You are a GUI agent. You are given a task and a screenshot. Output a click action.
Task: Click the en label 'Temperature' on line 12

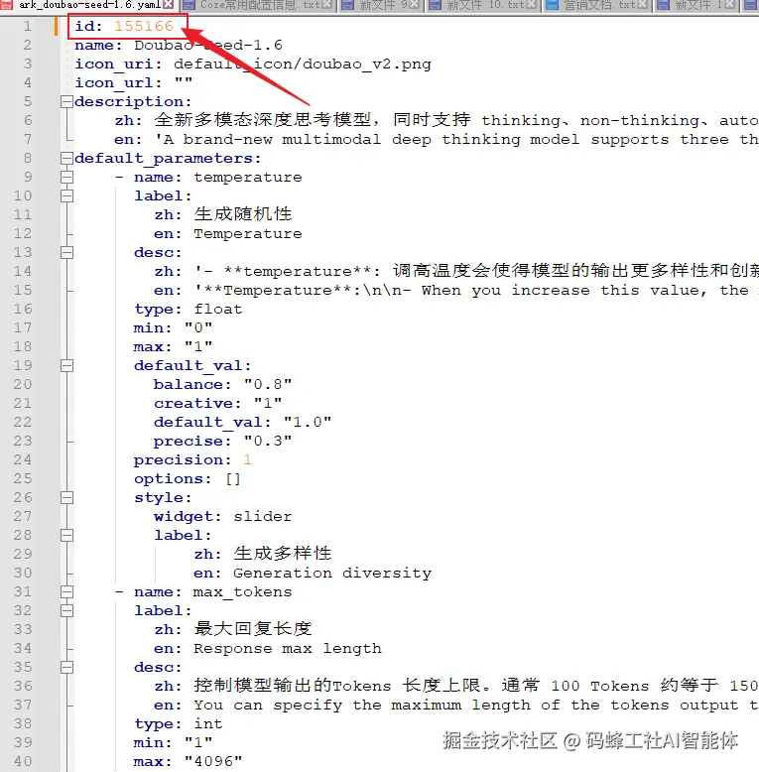(x=248, y=234)
